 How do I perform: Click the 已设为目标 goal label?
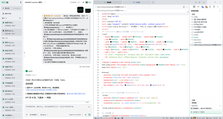click(85, 67)
